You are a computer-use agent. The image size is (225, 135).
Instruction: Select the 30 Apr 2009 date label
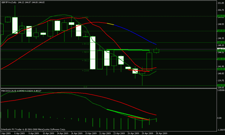(162, 134)
